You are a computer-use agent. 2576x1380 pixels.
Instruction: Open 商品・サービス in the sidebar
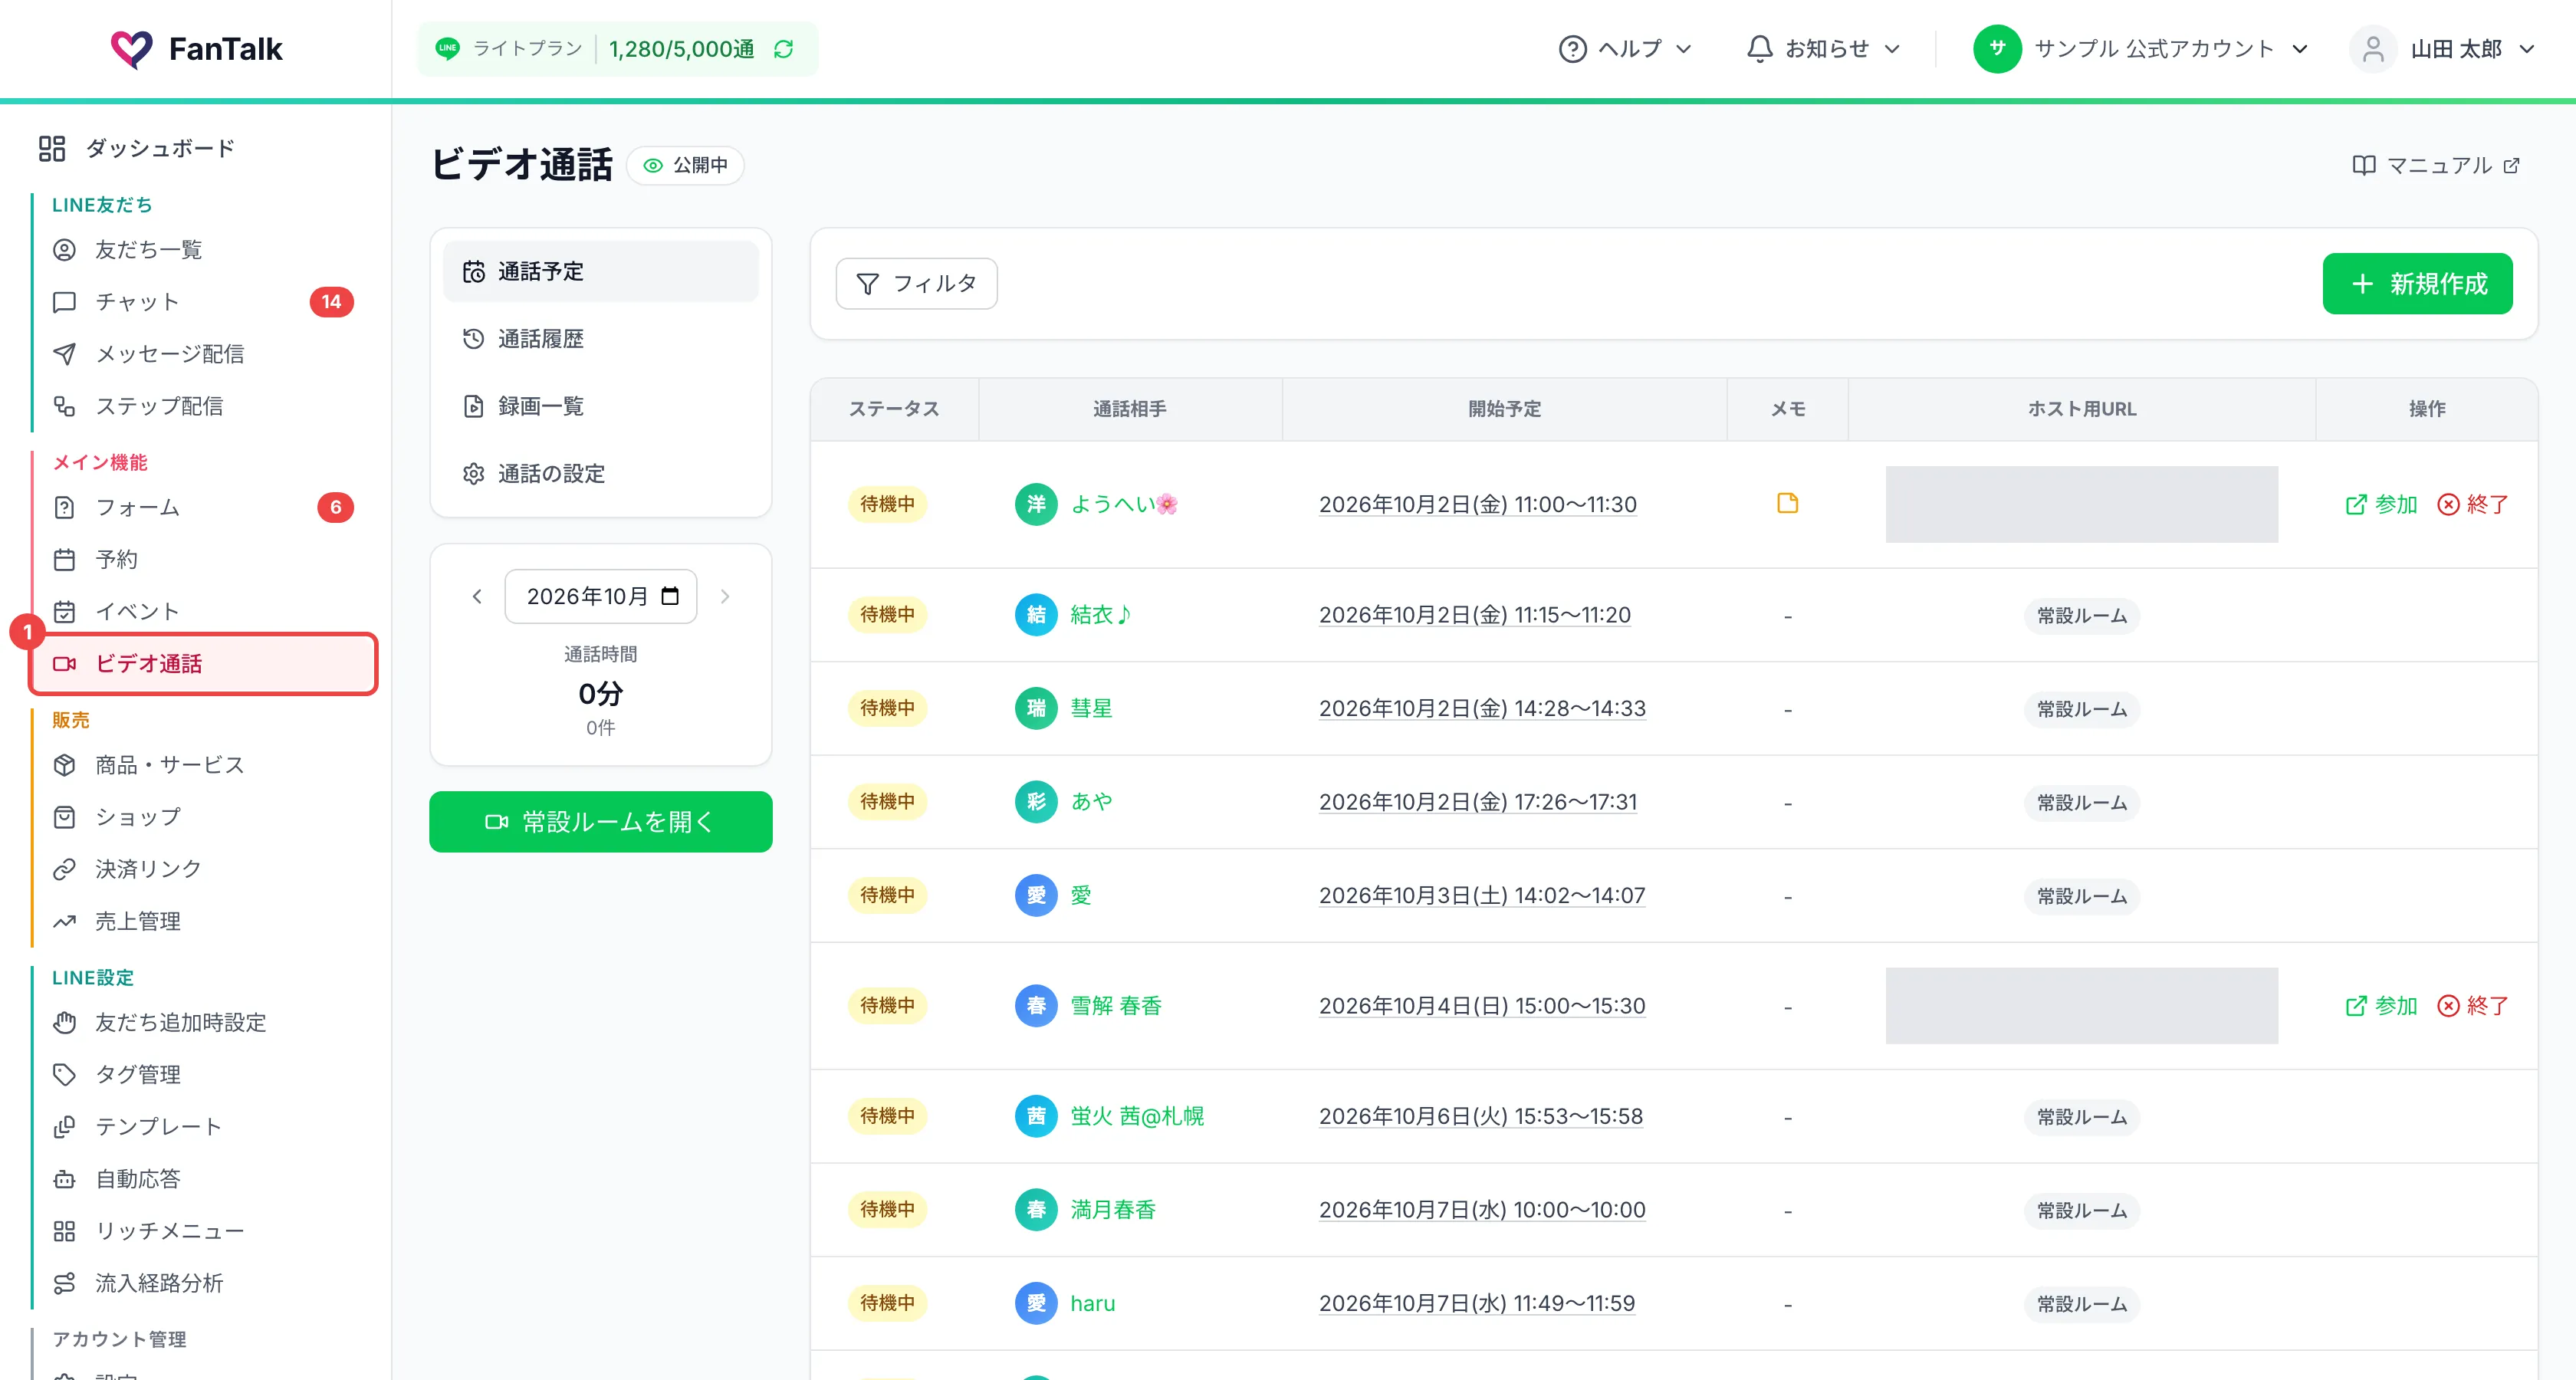pos(204,765)
